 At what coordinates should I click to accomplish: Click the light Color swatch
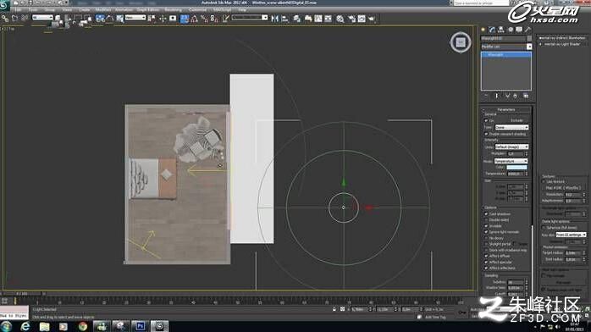pos(516,168)
